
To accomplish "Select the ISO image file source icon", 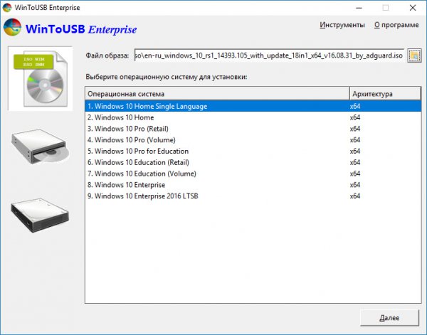I will point(36,78).
